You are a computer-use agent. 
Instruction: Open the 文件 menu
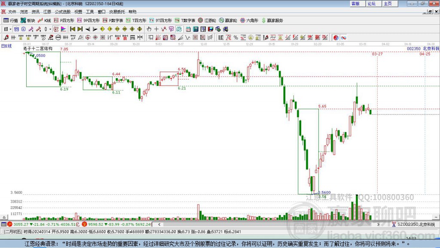click(12, 12)
